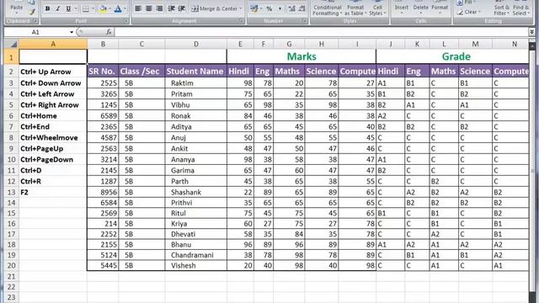Open the Font group dialog launcher
Viewport: 539px width, 303px height.
[126, 21]
